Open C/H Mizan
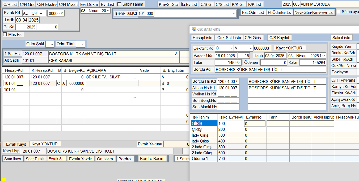Viewport: 359px width, 181px height. point(69,4)
